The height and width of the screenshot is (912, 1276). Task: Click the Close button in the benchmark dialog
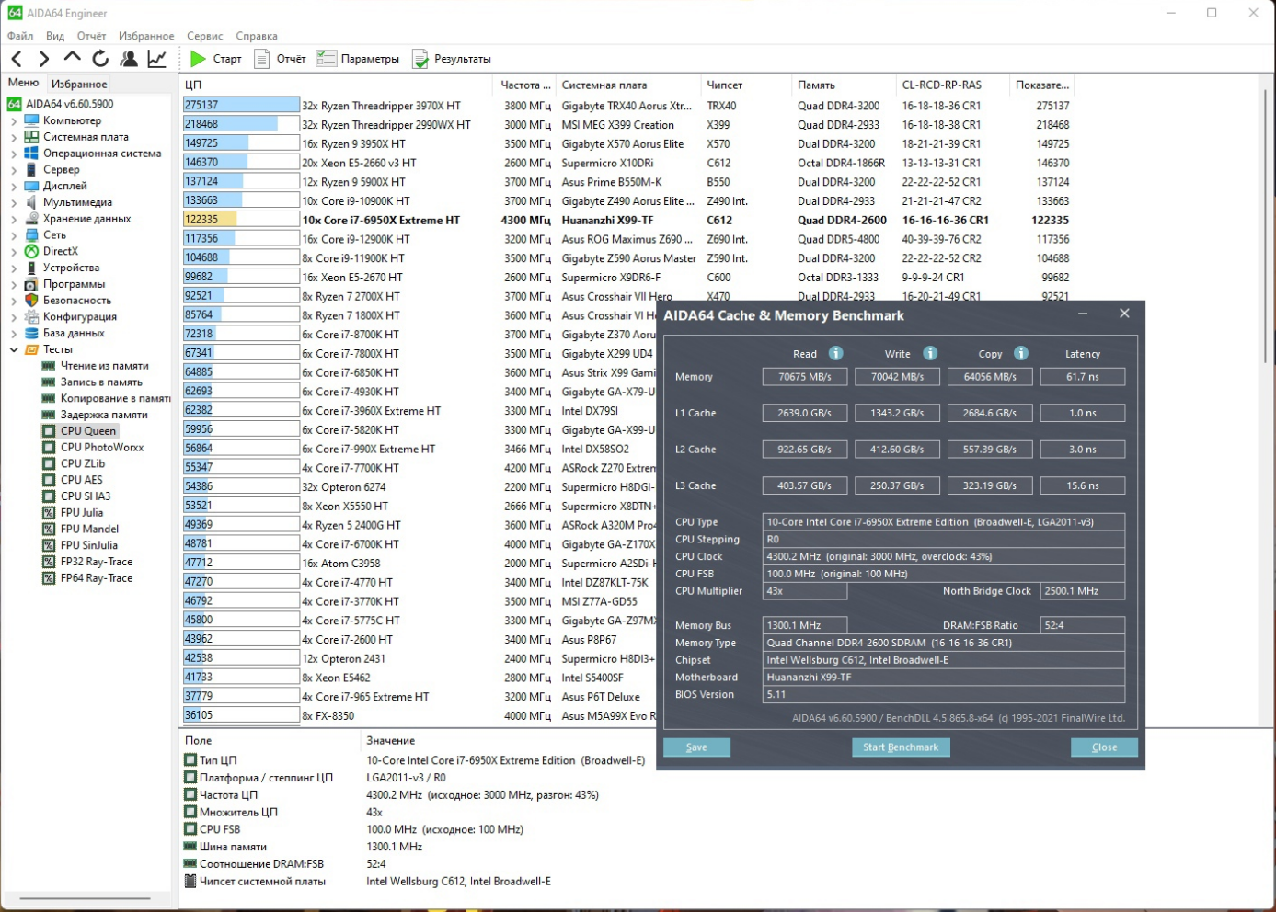(1104, 747)
